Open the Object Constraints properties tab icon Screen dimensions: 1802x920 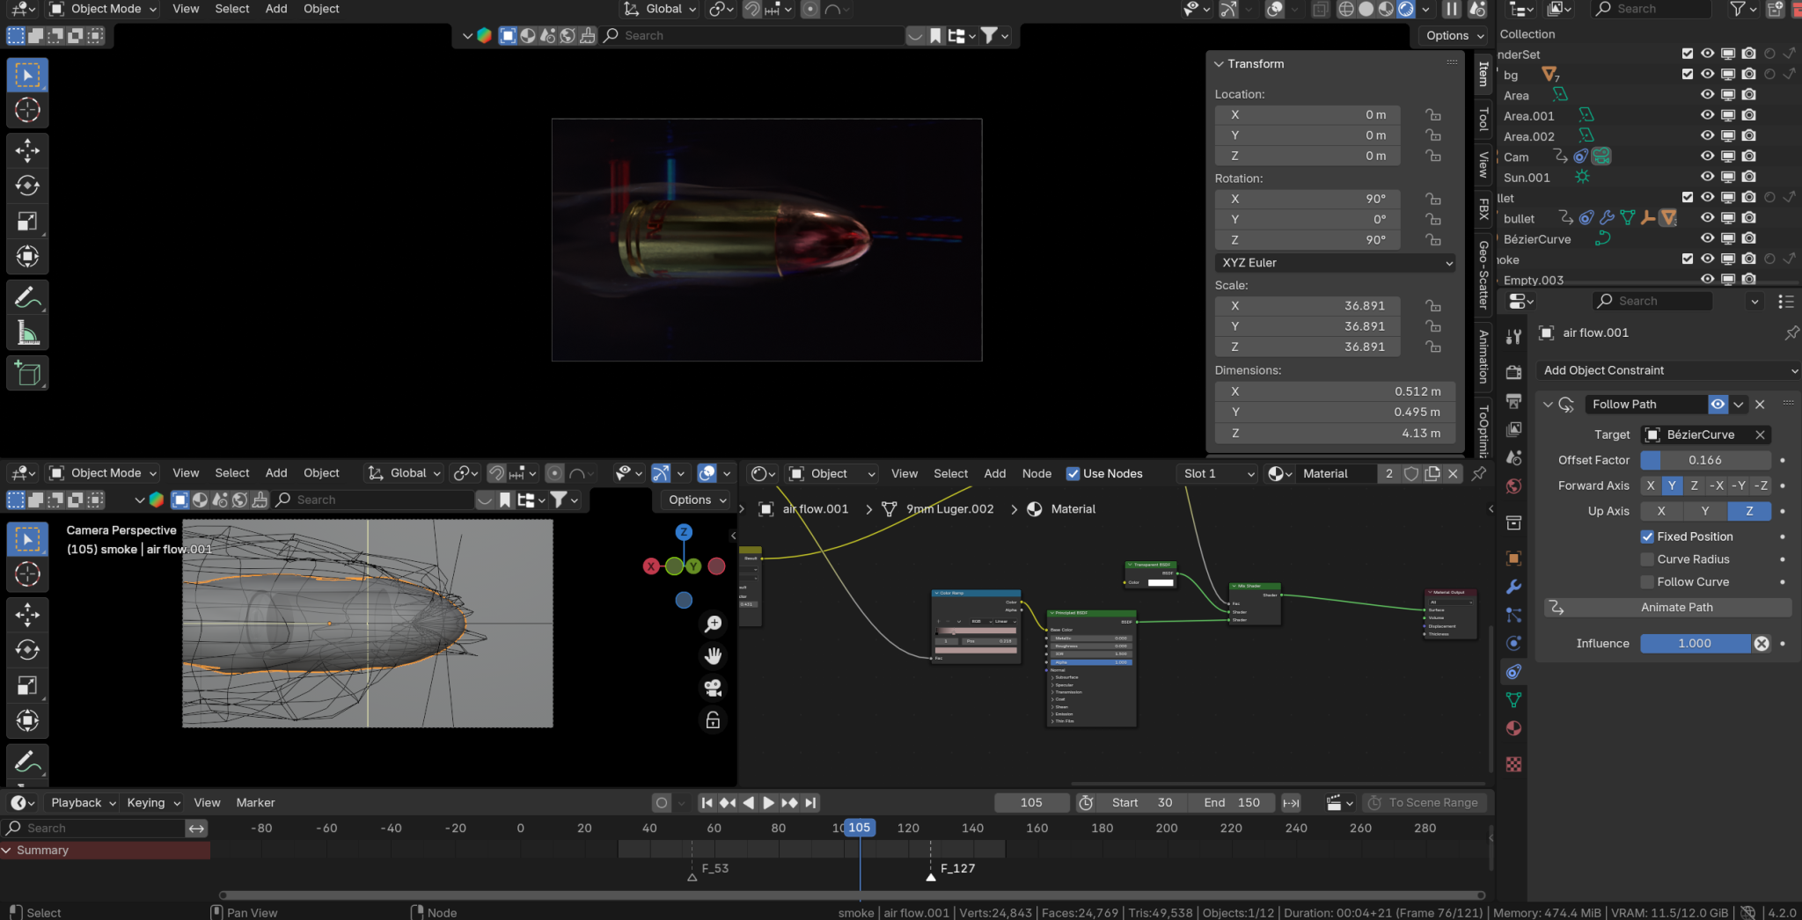click(x=1513, y=672)
